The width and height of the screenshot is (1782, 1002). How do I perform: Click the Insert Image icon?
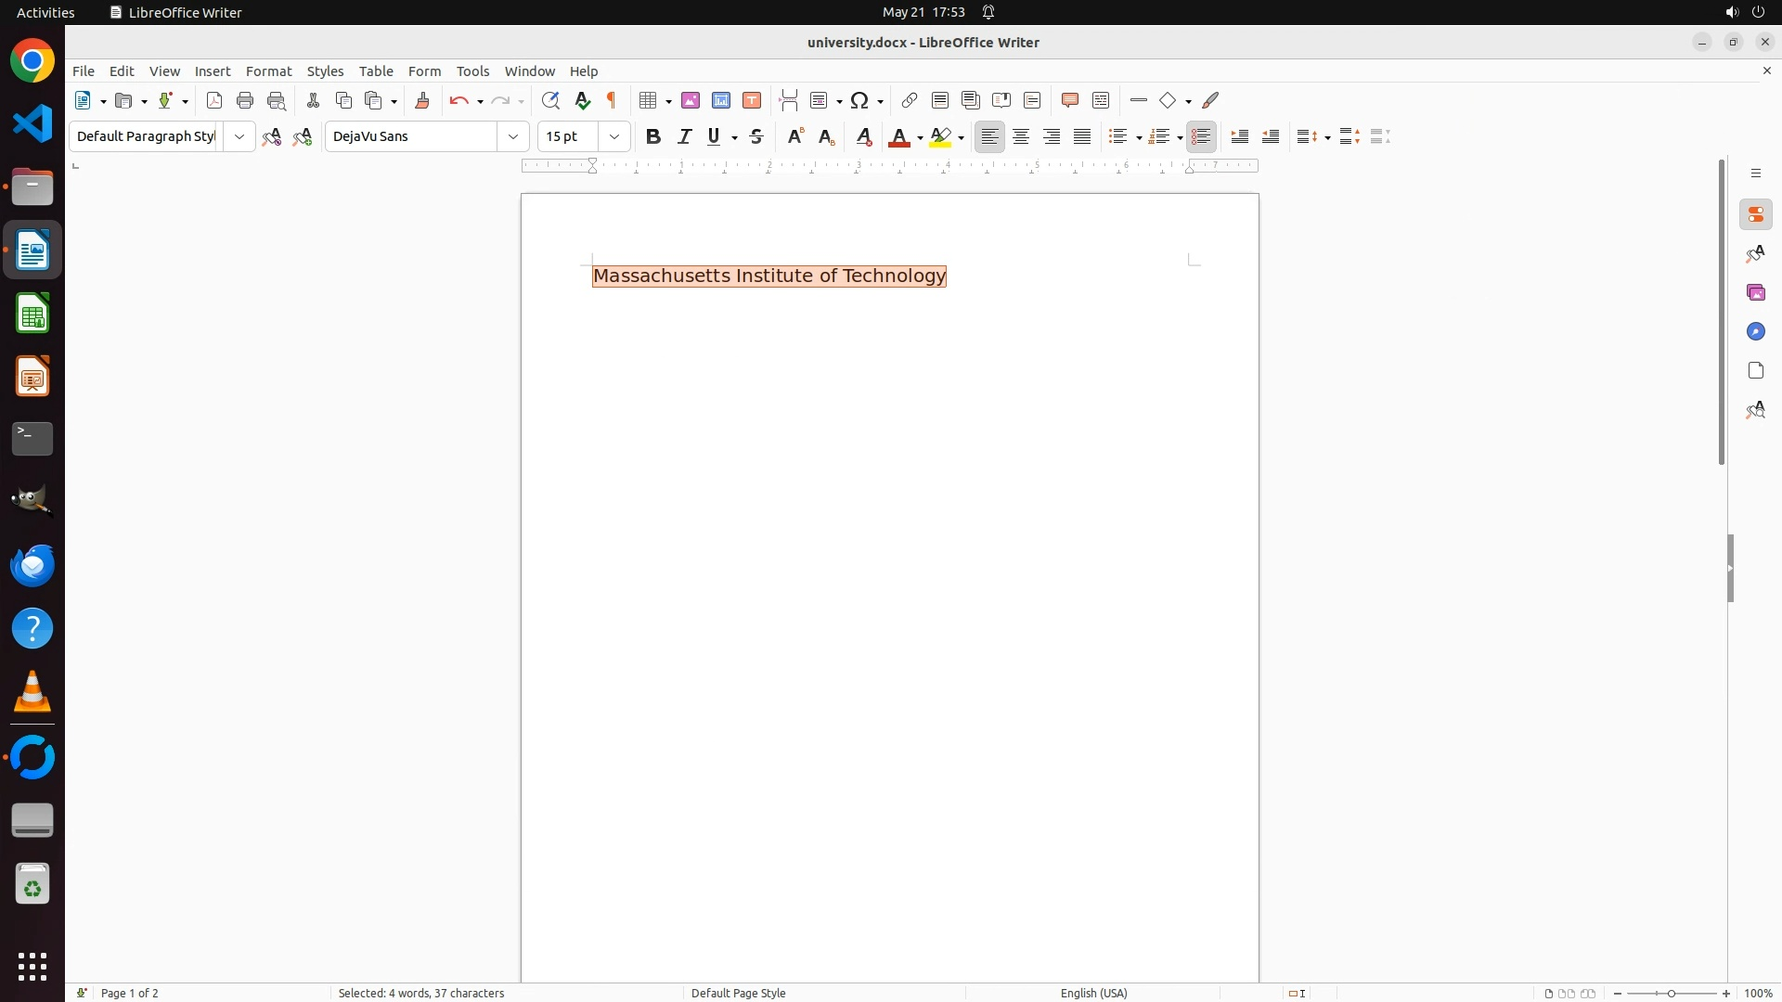[691, 100]
